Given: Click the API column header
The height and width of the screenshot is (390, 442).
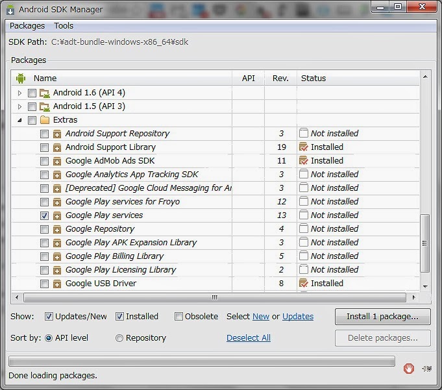Looking at the screenshot, I should (248, 79).
